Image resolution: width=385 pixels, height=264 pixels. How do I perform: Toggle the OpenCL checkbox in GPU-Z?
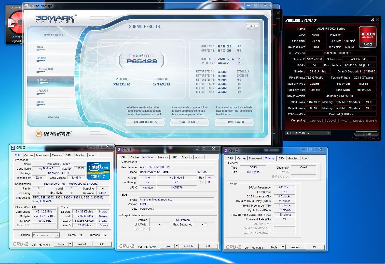point(307,121)
